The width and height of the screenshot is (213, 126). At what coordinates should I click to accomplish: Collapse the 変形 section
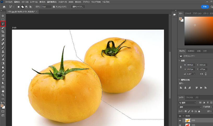(x=179, y=61)
